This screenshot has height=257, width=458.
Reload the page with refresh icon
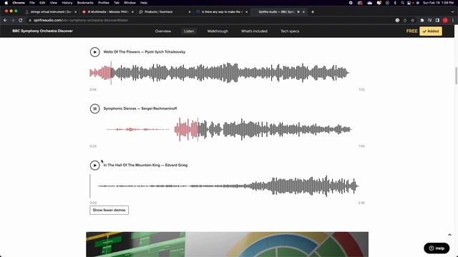point(21,20)
